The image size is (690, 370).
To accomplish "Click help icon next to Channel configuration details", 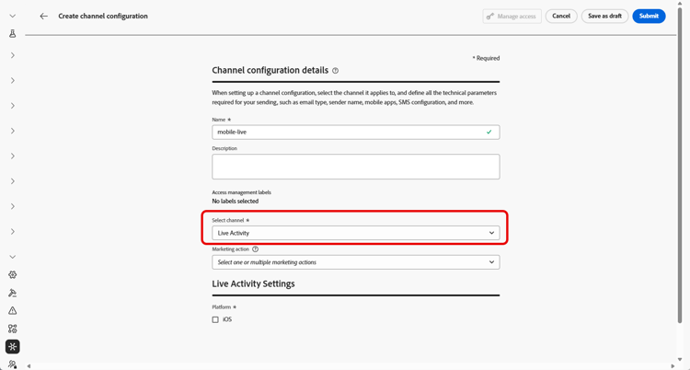I will click(336, 71).
